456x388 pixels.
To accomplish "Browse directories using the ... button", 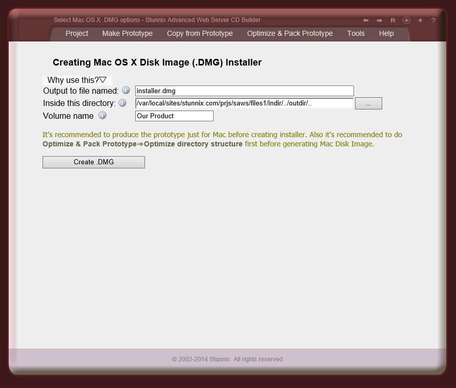I will click(x=368, y=103).
